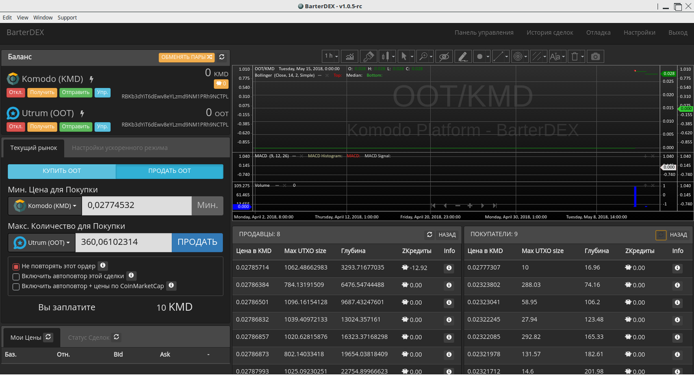The height and width of the screenshot is (390, 694).
Task: Click the ОБМЕНЯТЬ ПАРЫ button
Action: pos(187,57)
